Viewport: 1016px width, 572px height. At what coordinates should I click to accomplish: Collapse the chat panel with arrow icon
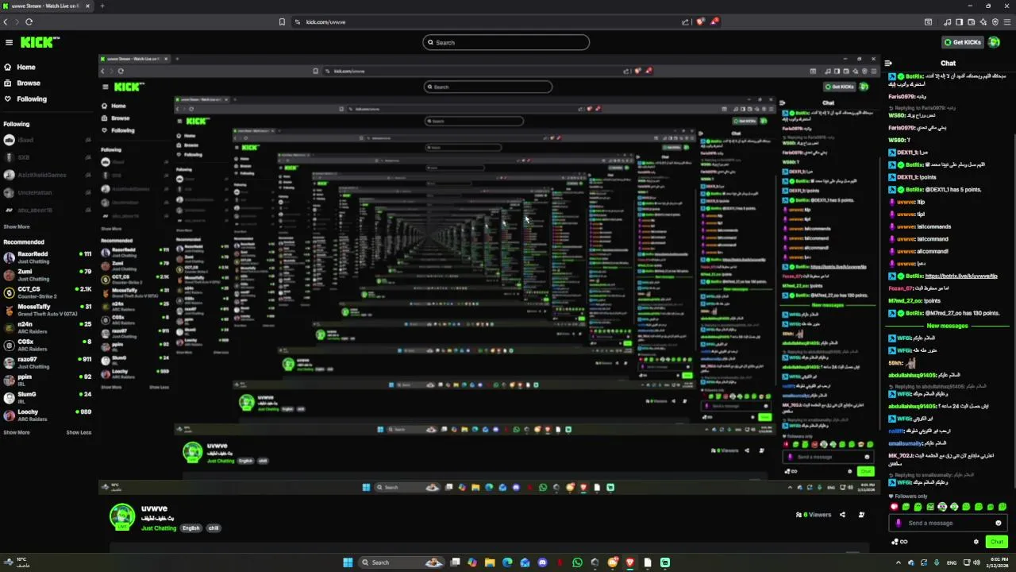[x=889, y=64]
